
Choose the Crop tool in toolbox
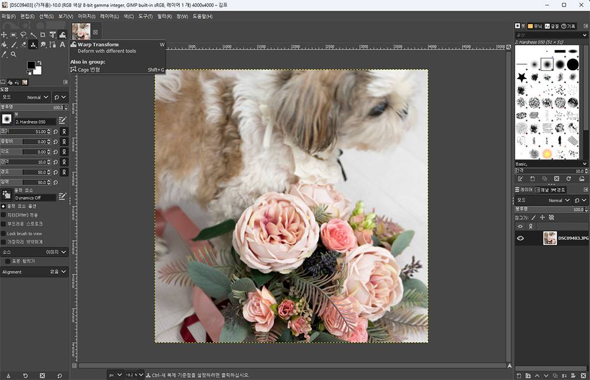(42, 35)
